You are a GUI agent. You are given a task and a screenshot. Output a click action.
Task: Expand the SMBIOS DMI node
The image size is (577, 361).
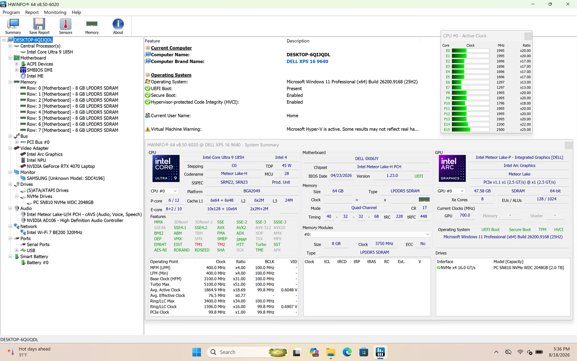coord(17,70)
